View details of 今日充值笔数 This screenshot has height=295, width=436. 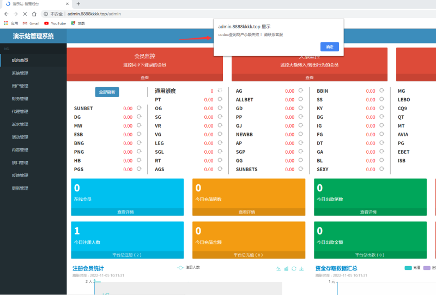[249, 212]
